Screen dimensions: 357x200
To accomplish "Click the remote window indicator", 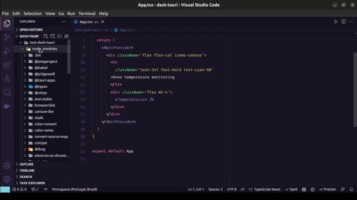I will pyautogui.click(x=5, y=189).
